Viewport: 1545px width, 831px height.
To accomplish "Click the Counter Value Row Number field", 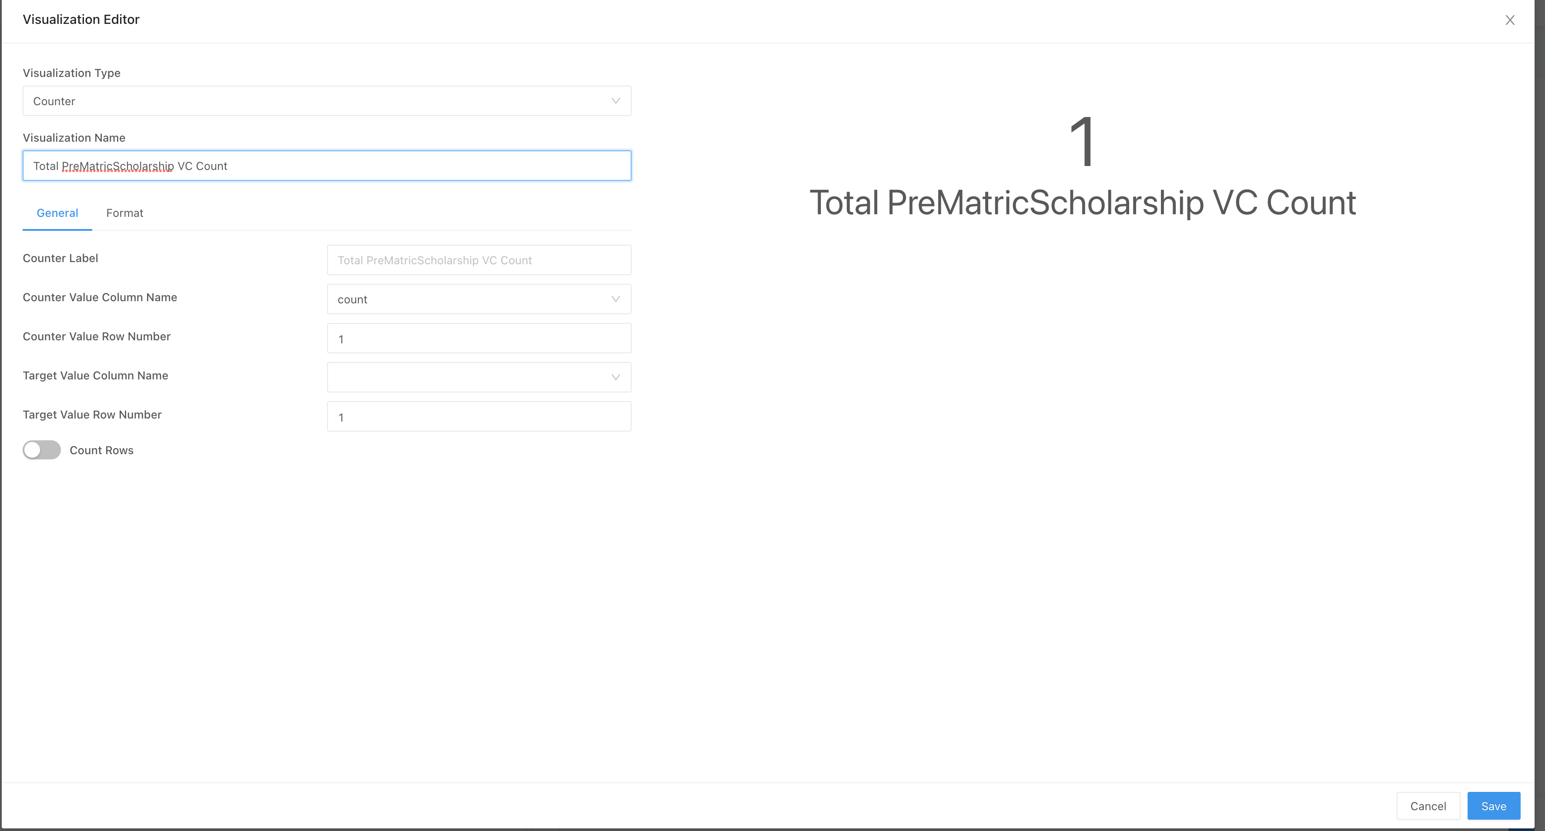I will [478, 339].
